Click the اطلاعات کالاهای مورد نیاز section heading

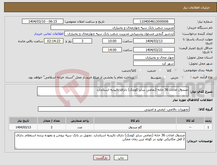(x=192, y=100)
